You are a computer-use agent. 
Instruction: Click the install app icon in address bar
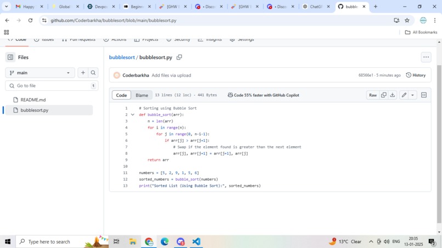pyautogui.click(x=396, y=20)
